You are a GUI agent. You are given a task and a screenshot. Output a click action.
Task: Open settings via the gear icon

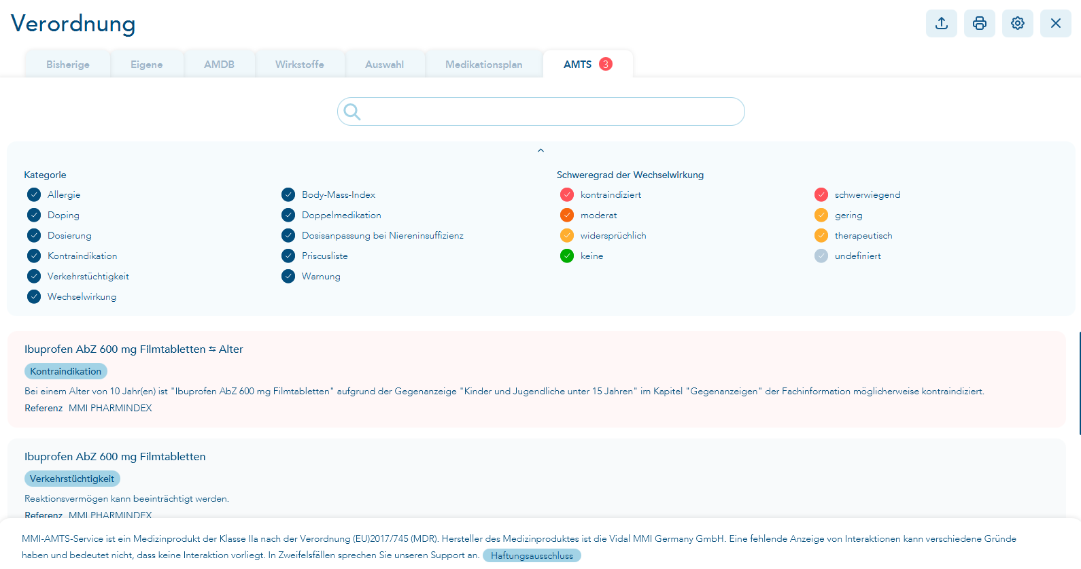pos(1018,23)
